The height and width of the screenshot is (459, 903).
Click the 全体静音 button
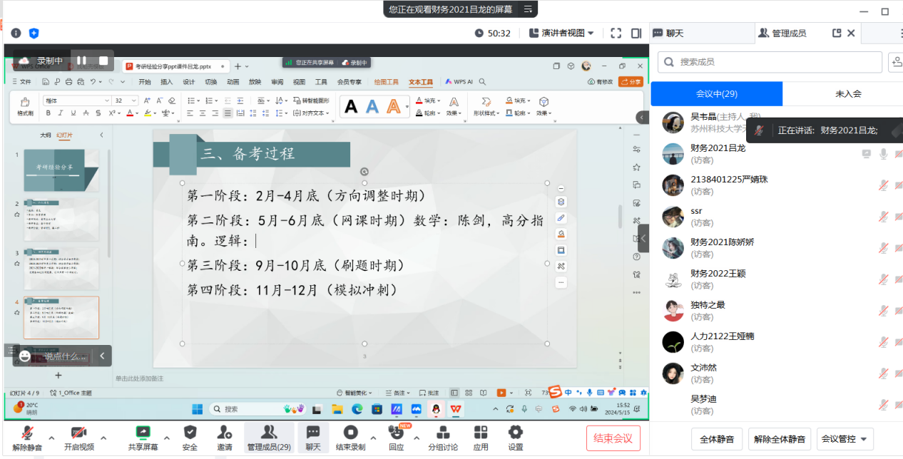click(x=716, y=439)
